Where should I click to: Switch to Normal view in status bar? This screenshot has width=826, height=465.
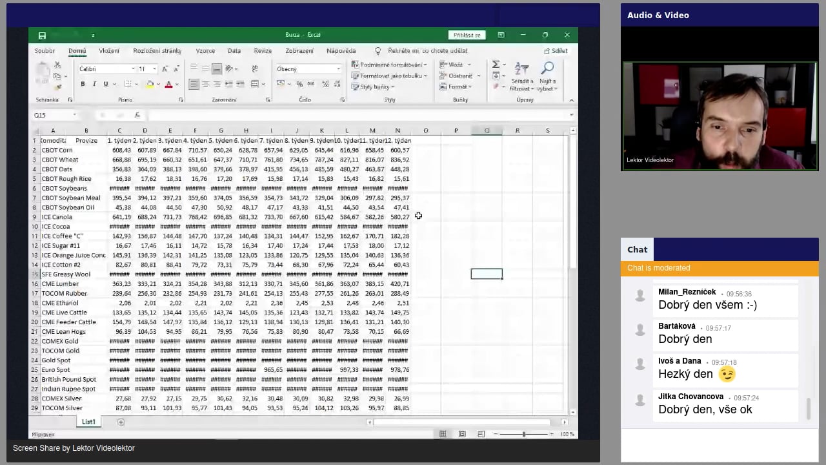click(x=443, y=434)
